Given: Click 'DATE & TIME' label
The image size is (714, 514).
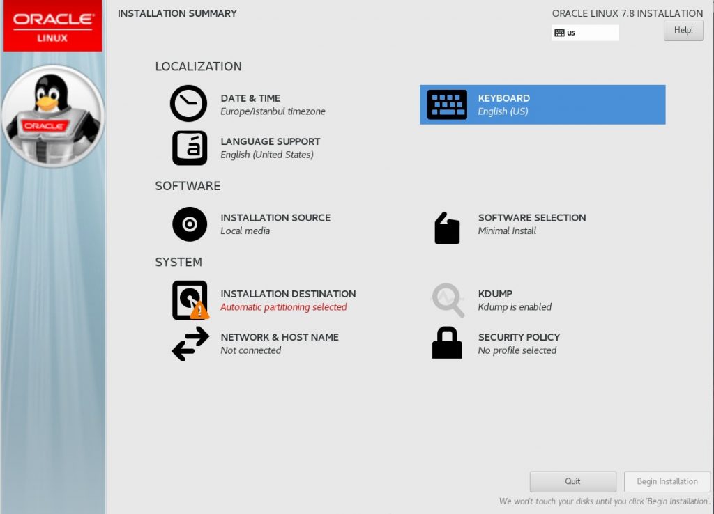Looking at the screenshot, I should tap(250, 98).
